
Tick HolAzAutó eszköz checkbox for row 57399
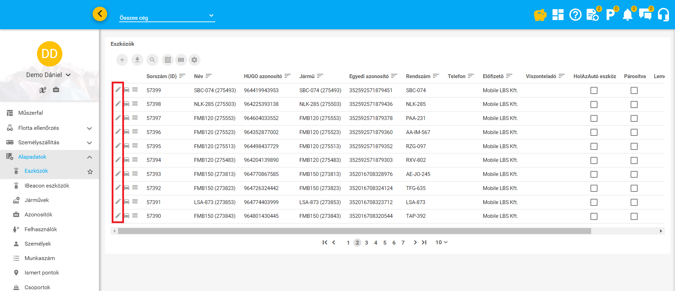[594, 90]
